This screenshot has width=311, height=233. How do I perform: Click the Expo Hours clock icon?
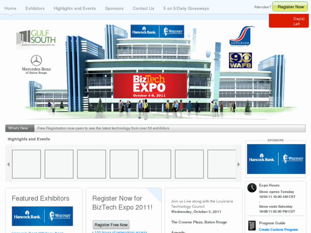(252, 188)
